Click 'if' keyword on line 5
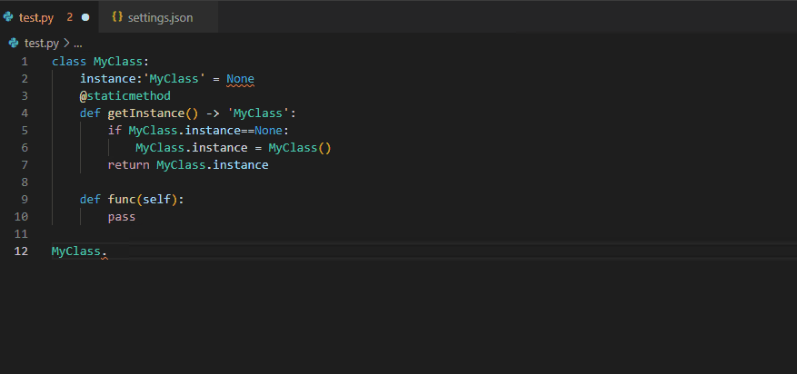The image size is (797, 374). tap(115, 131)
